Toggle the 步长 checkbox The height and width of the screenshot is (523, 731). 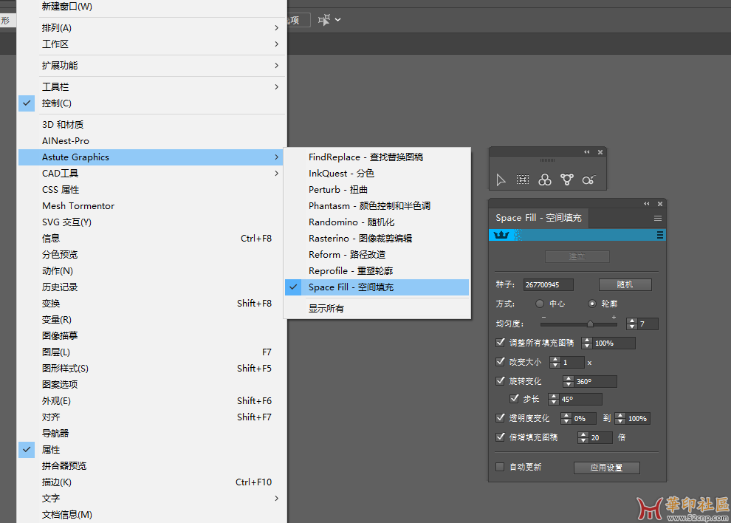(514, 398)
